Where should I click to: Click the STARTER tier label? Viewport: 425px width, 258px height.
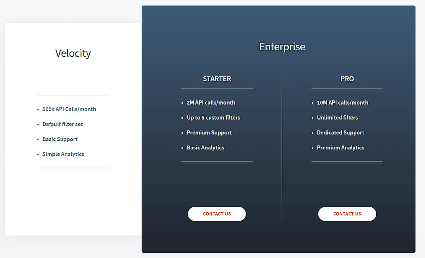[217, 78]
